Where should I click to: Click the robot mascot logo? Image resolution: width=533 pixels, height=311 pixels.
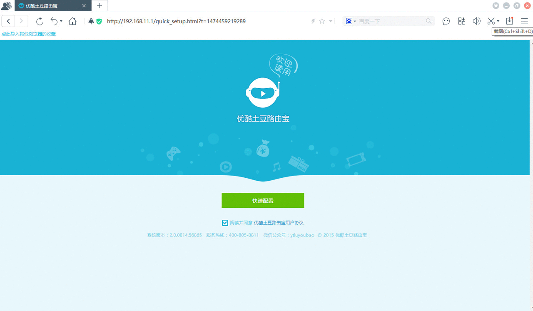click(x=263, y=92)
